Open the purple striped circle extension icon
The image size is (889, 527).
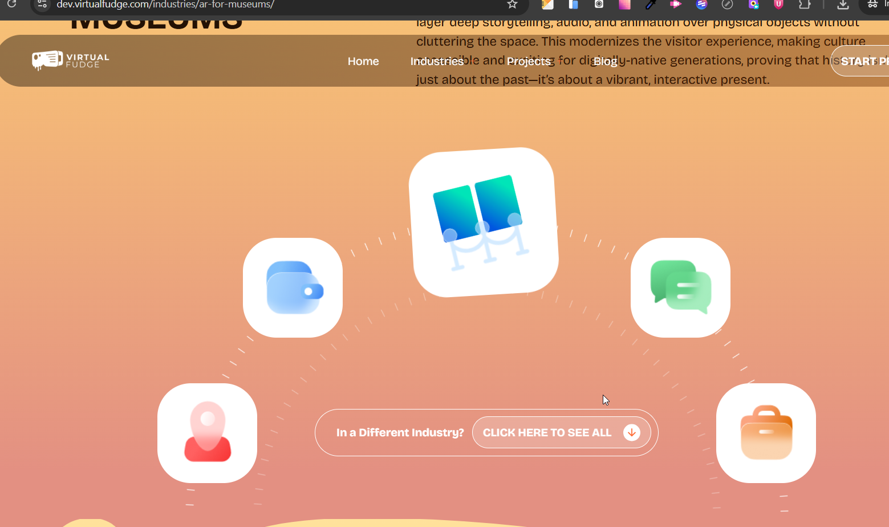coord(701,4)
